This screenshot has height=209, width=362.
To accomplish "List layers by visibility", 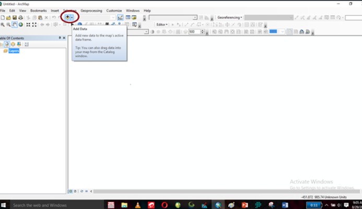I will pos(13,44).
